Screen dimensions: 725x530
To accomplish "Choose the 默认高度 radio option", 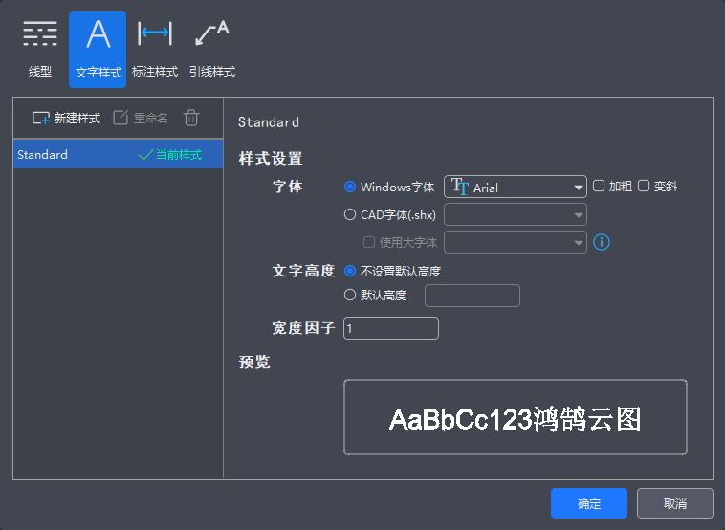I will coord(350,295).
